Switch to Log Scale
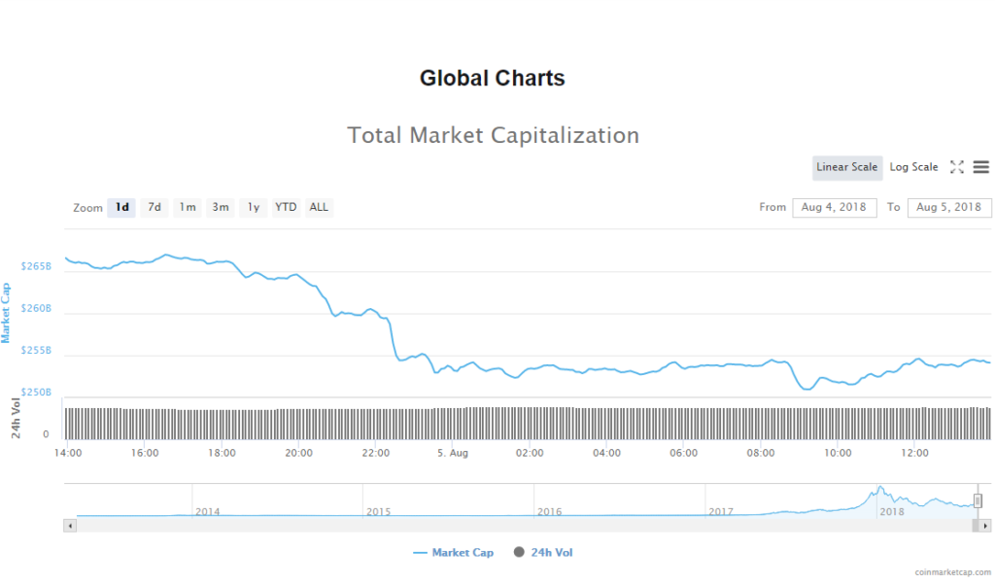Image resolution: width=995 pixels, height=584 pixels. click(913, 167)
